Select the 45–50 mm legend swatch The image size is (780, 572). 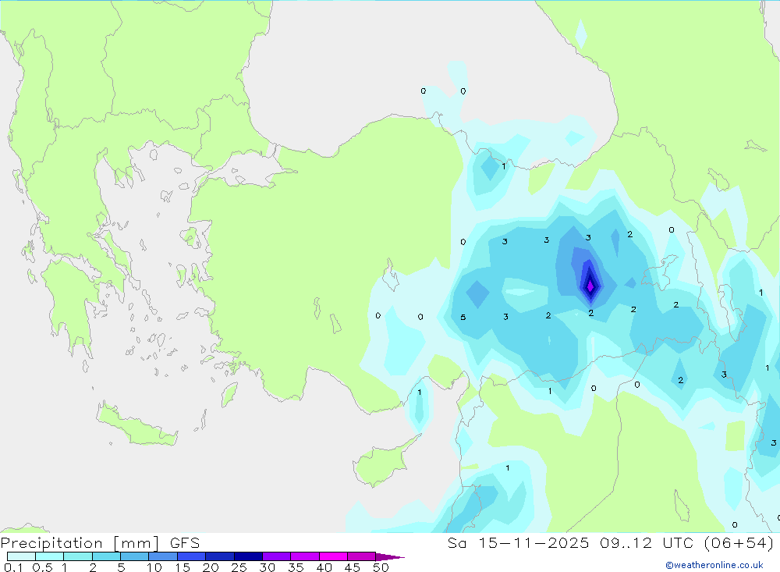(361, 556)
